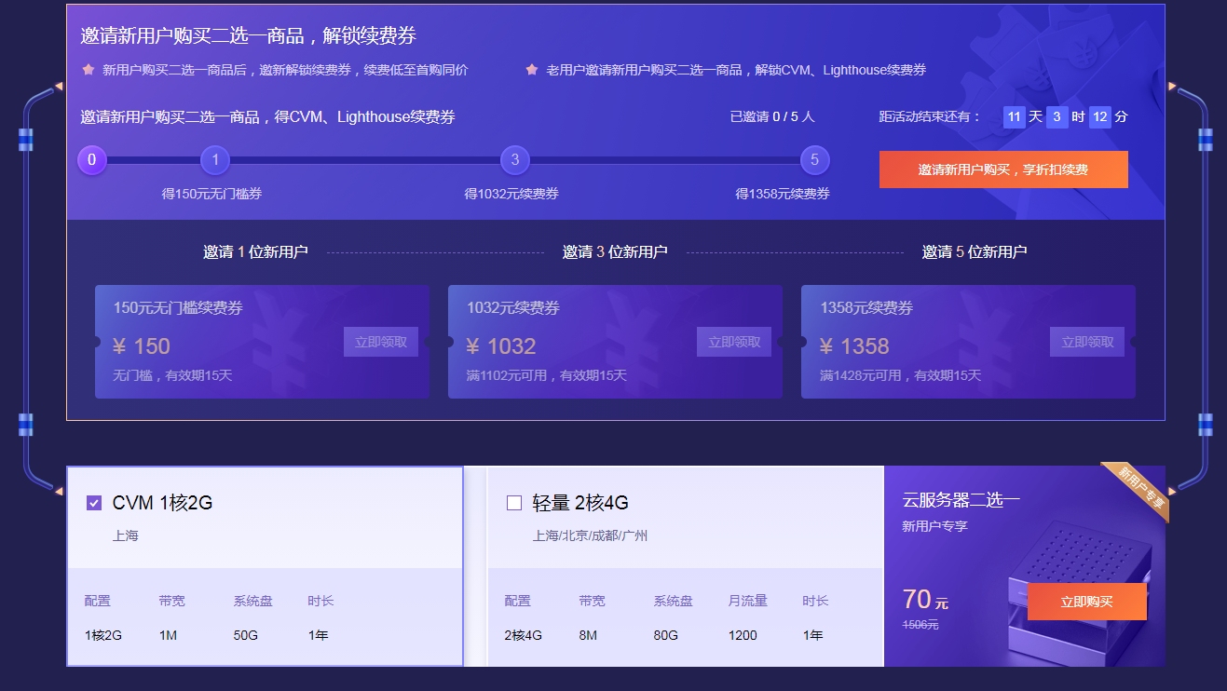Viewport: 1227px width, 691px height.
Task: Click 邀请 5 位新用户 heading
Action: coord(975,251)
